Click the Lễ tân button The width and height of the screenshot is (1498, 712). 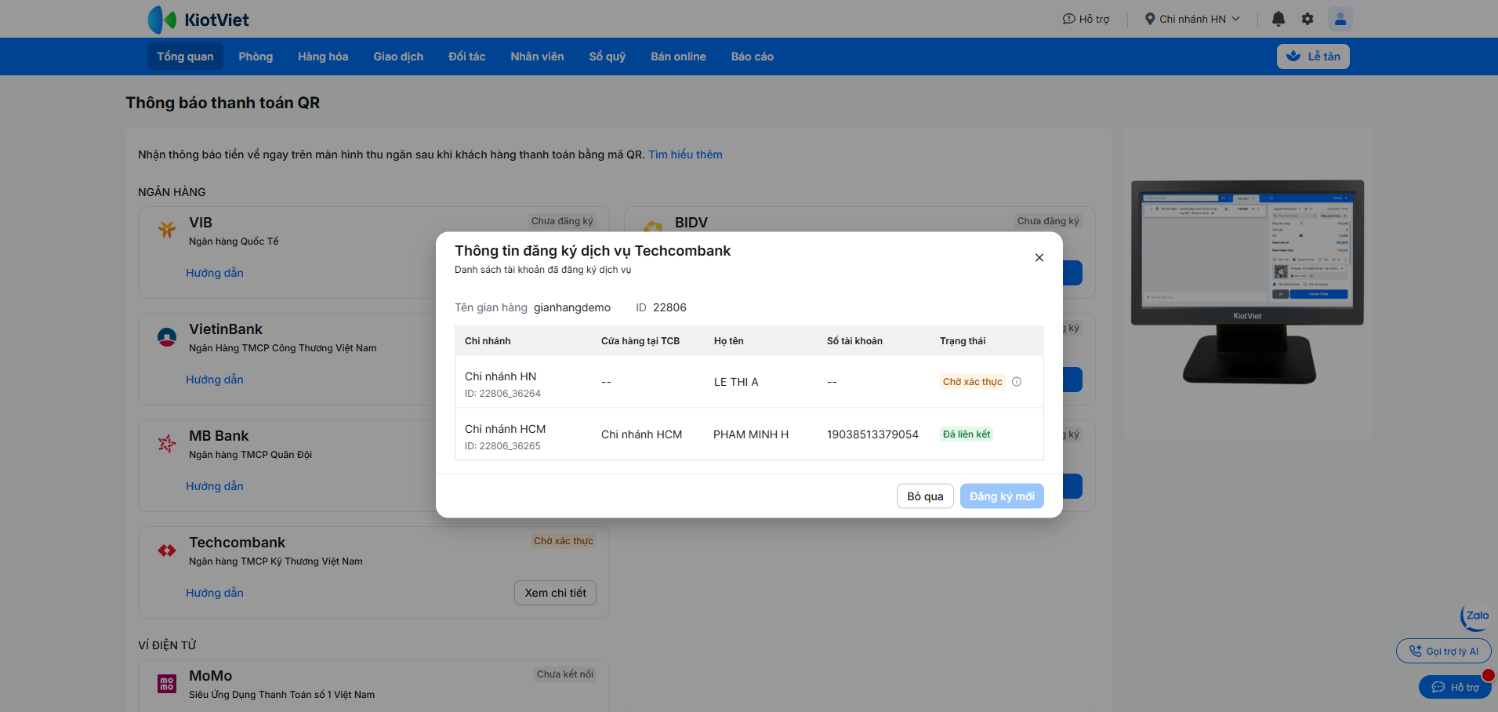pos(1313,56)
